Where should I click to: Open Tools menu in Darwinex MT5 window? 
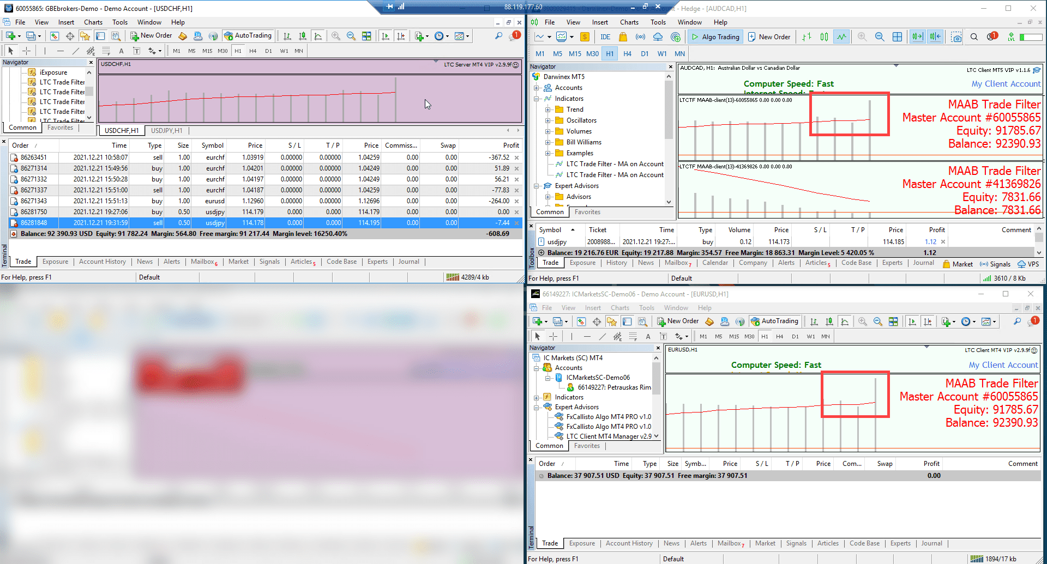[658, 22]
